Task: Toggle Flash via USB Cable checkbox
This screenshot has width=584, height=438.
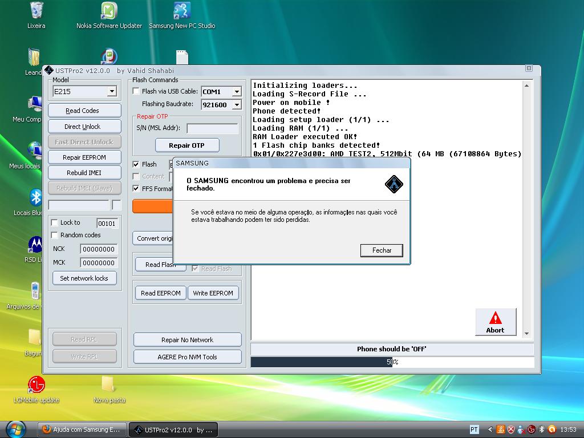Action: click(x=136, y=91)
